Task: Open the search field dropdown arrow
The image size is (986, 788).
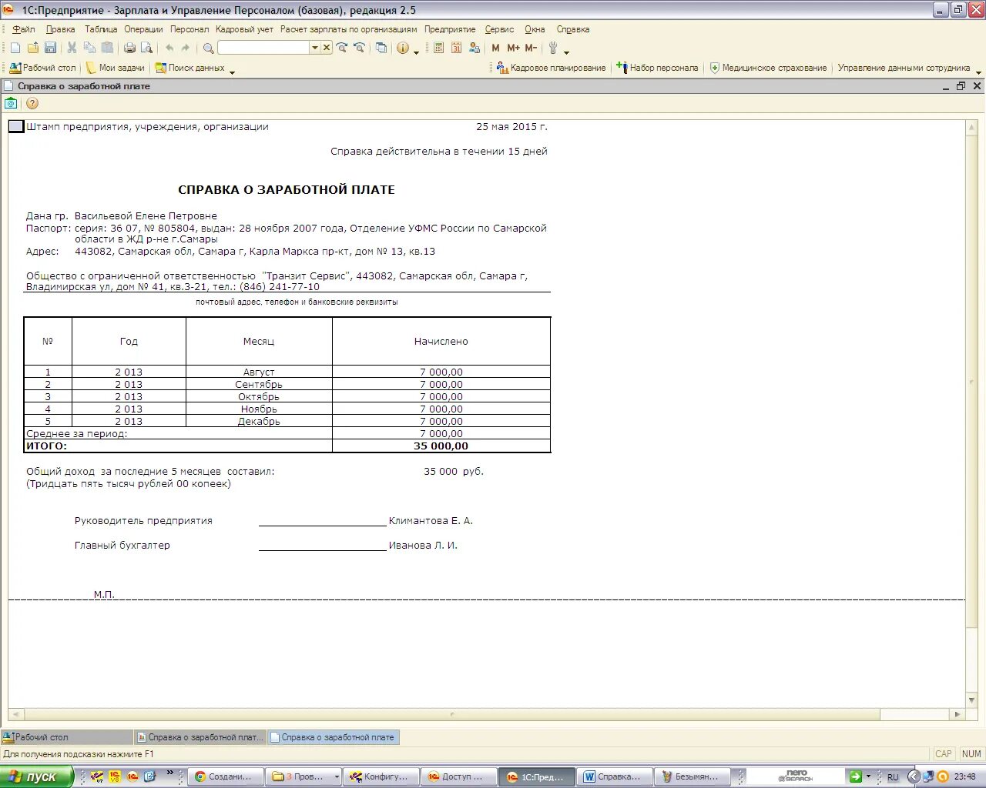Action: [314, 48]
